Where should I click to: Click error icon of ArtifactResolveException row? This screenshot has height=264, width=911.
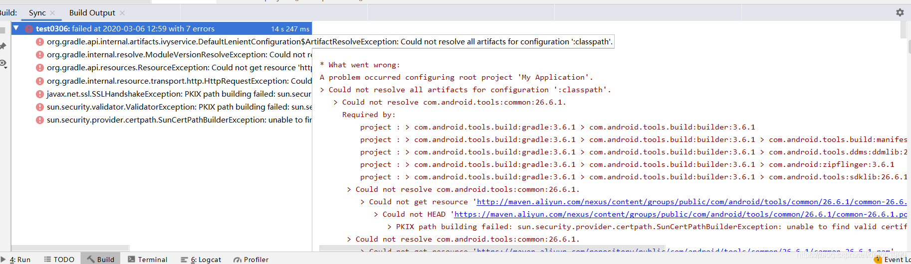[40, 42]
